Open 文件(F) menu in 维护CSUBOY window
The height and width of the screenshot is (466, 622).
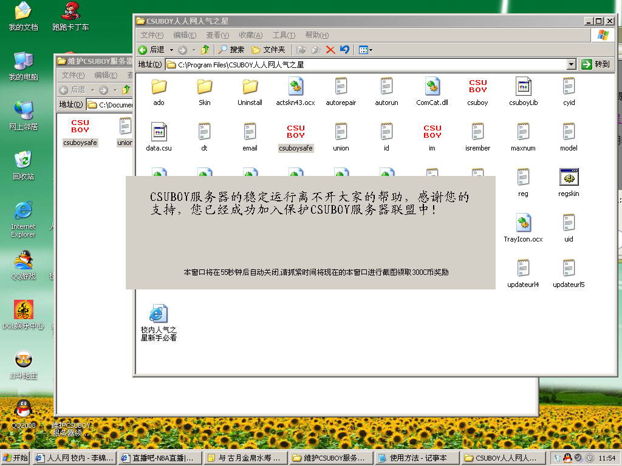tap(73, 75)
